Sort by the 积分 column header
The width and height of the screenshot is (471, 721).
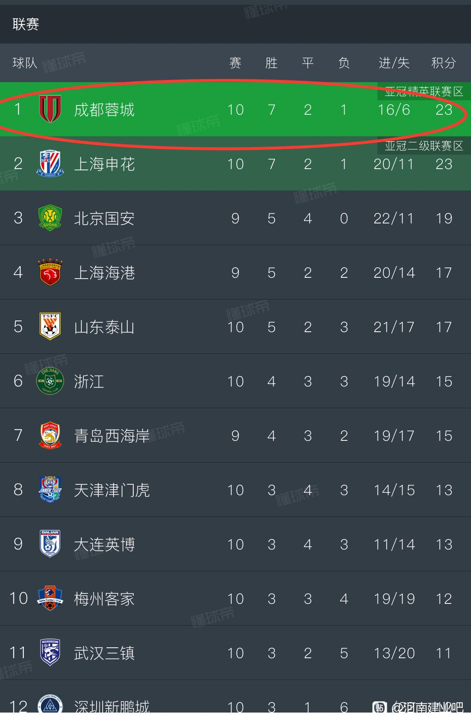444,63
